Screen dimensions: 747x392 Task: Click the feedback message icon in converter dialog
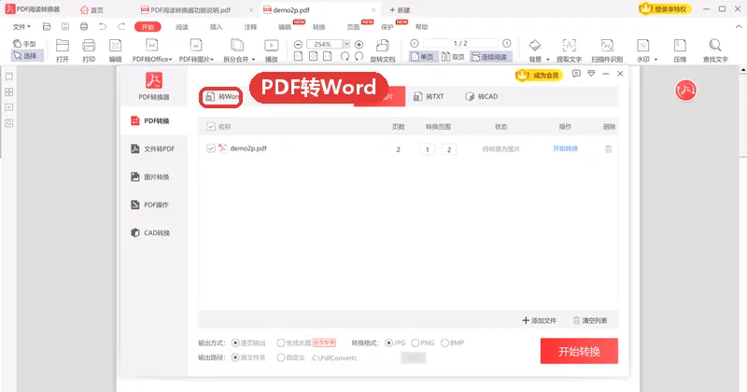click(x=576, y=74)
